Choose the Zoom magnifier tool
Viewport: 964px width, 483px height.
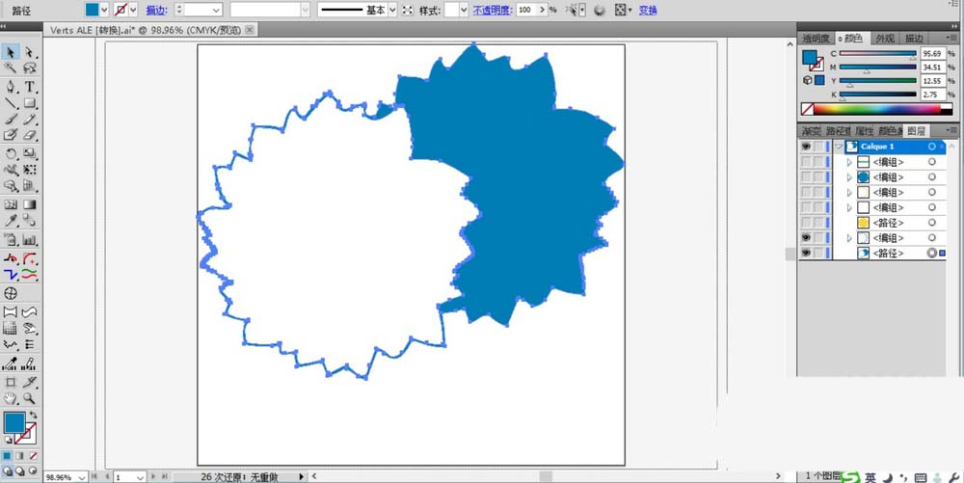click(x=29, y=398)
